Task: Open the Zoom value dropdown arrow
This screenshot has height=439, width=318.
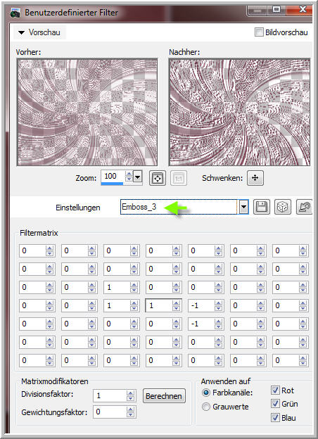Action: click(137, 177)
